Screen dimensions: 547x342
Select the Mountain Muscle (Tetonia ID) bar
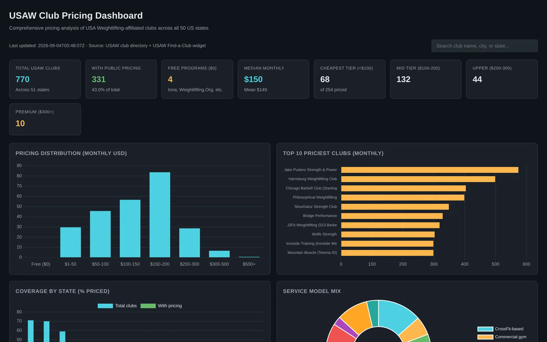click(x=387, y=253)
